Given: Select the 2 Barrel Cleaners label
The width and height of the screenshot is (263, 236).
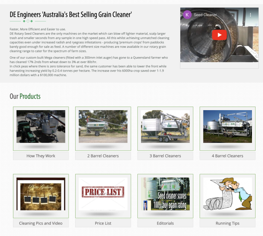Looking at the screenshot, I should (x=103, y=156).
